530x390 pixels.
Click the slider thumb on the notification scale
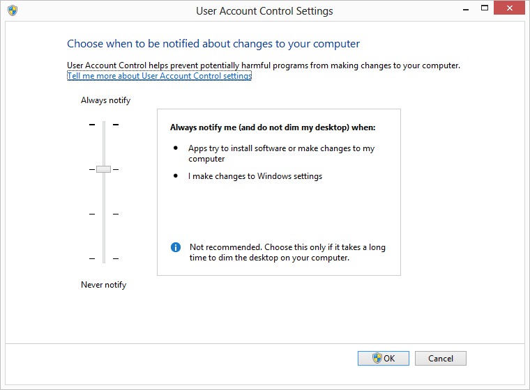tap(103, 169)
